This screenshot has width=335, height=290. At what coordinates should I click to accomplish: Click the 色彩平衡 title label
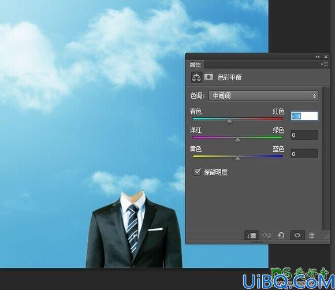click(229, 77)
